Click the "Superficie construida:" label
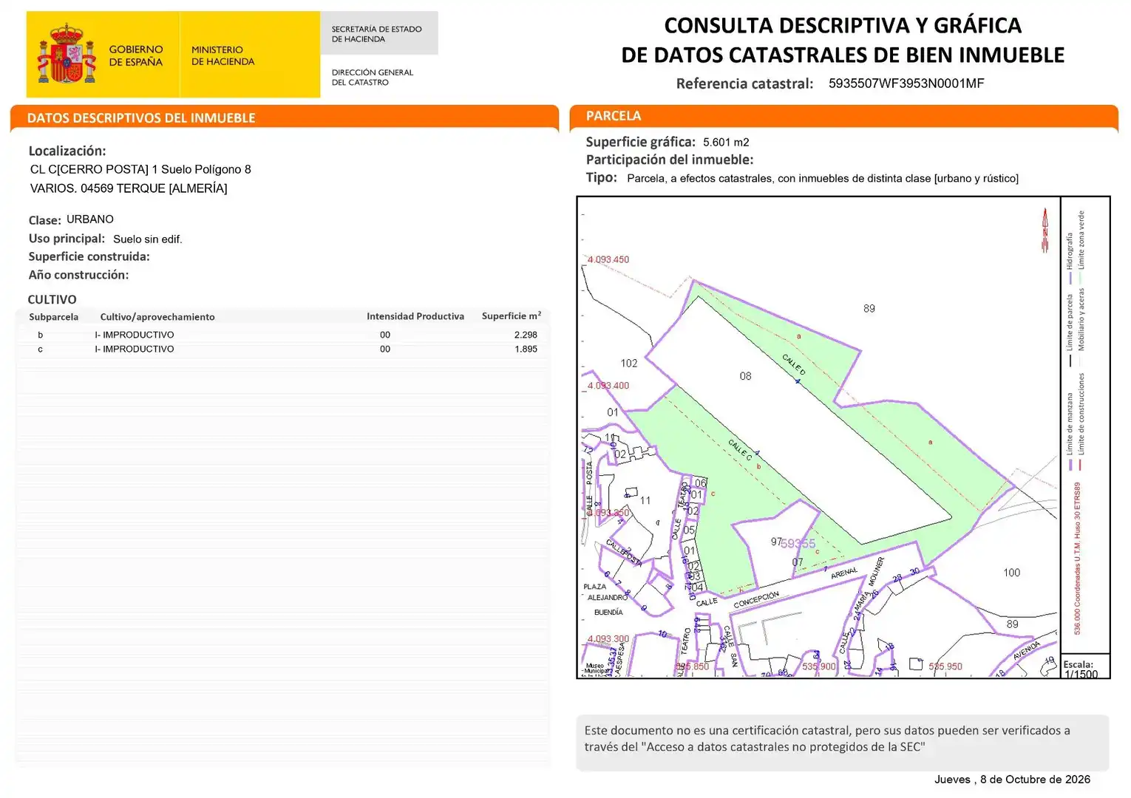This screenshot has width=1131, height=798. (x=89, y=256)
